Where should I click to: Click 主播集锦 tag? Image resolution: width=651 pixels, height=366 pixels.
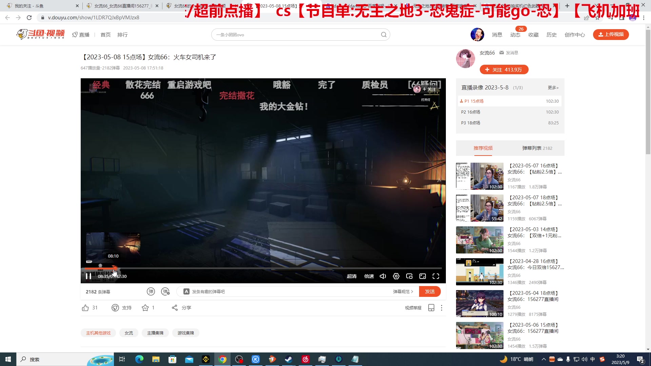tap(155, 333)
